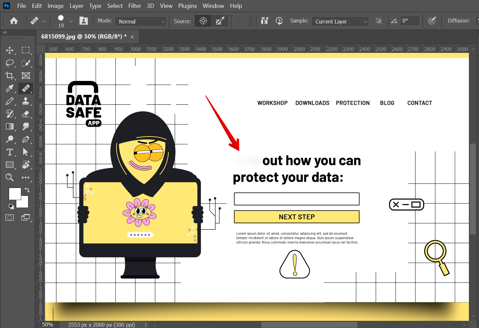The image size is (479, 328).
Task: Activate the Horizontal Type tool
Action: 10,152
